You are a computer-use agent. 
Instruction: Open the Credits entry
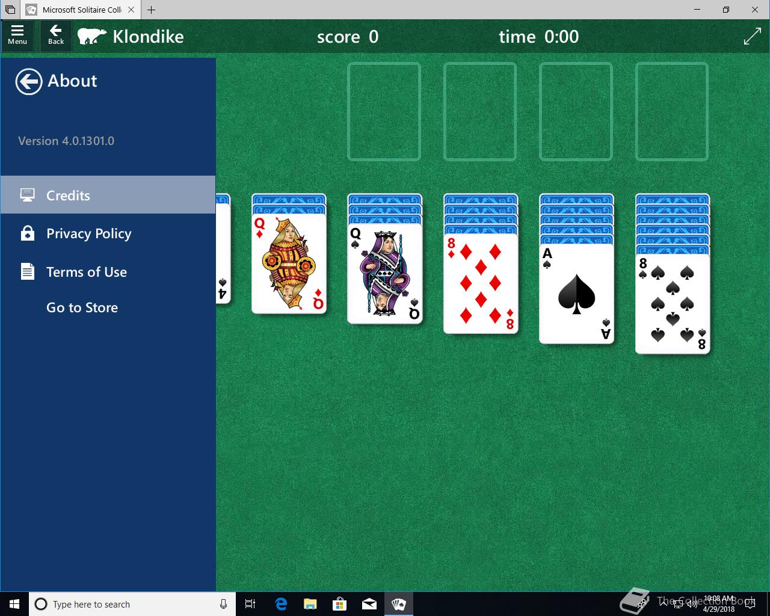point(108,195)
